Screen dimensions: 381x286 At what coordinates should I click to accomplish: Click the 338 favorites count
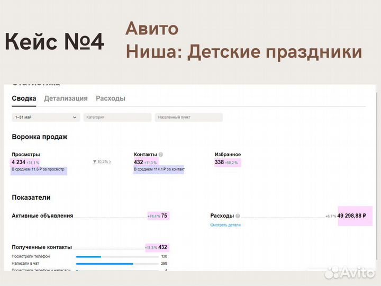click(x=219, y=162)
